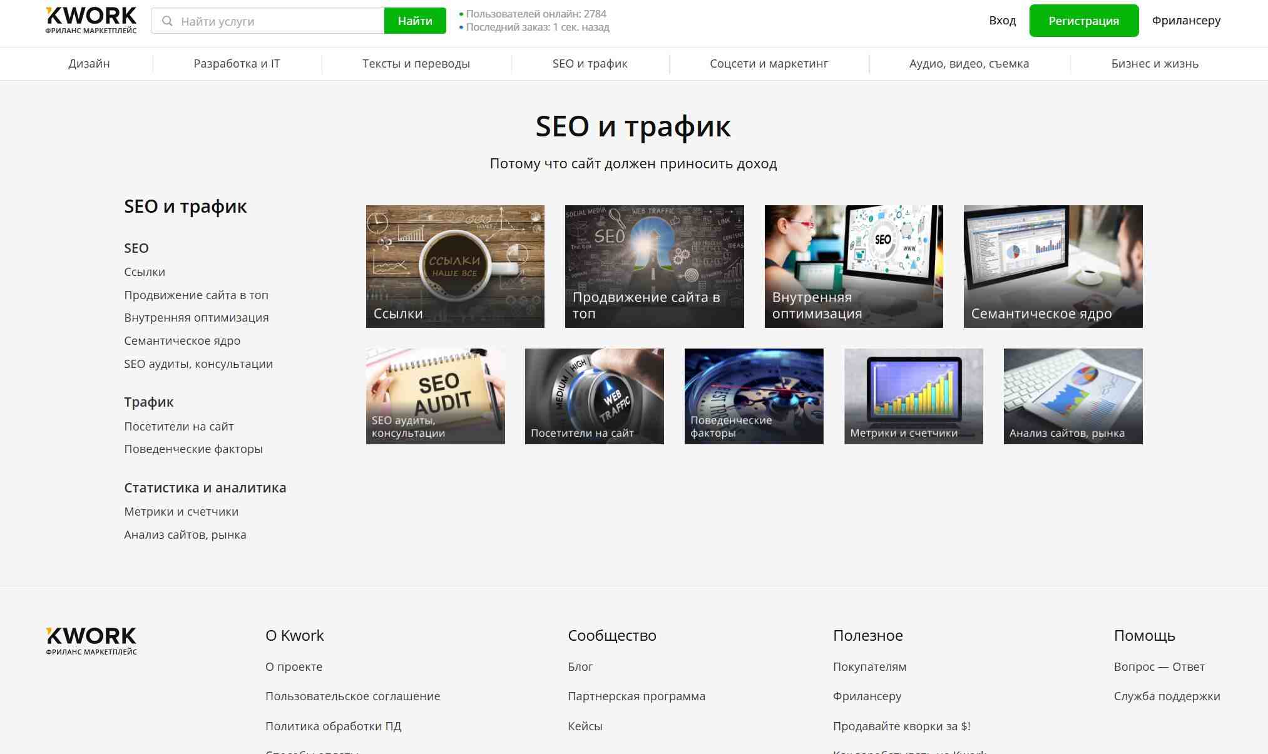1268x754 pixels.
Task: Open the Поведенческие факторы tile
Action: click(x=754, y=396)
